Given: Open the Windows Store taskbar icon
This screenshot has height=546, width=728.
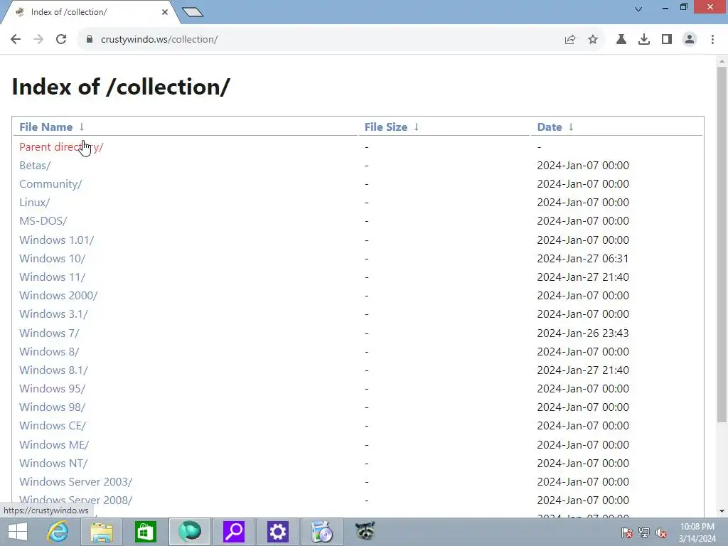Looking at the screenshot, I should [x=145, y=532].
